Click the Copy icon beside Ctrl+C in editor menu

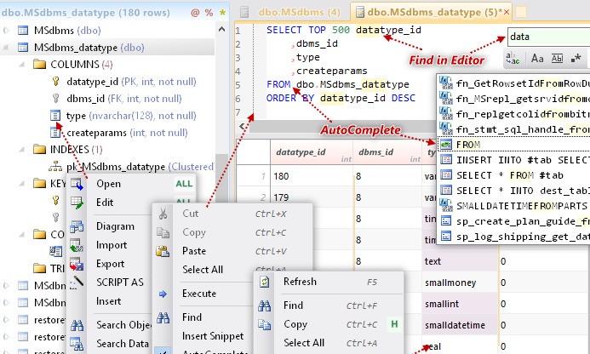pyautogui.click(x=163, y=233)
